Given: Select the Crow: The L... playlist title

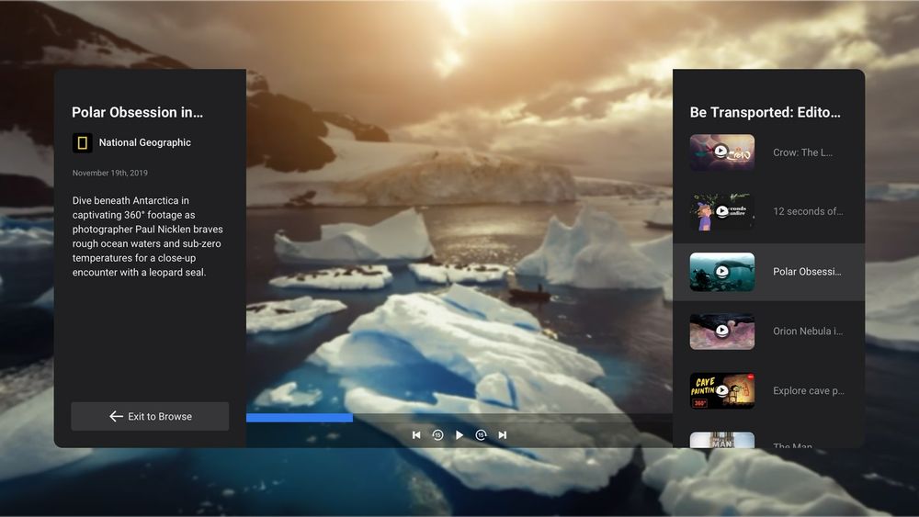Looking at the screenshot, I should click(x=802, y=152).
